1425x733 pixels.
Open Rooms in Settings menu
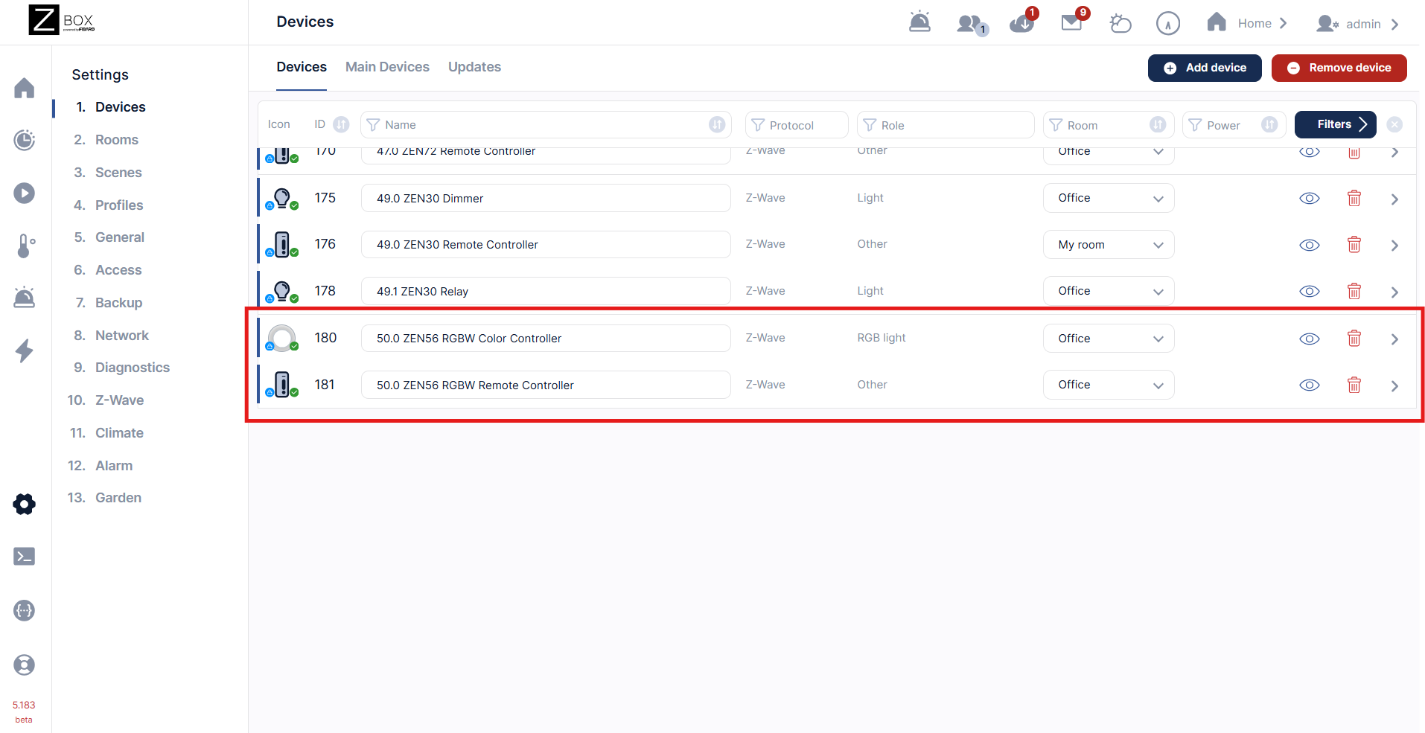click(116, 140)
